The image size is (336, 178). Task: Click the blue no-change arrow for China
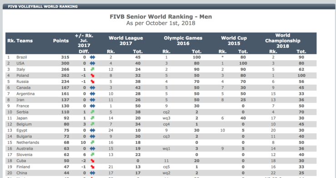[92, 173]
